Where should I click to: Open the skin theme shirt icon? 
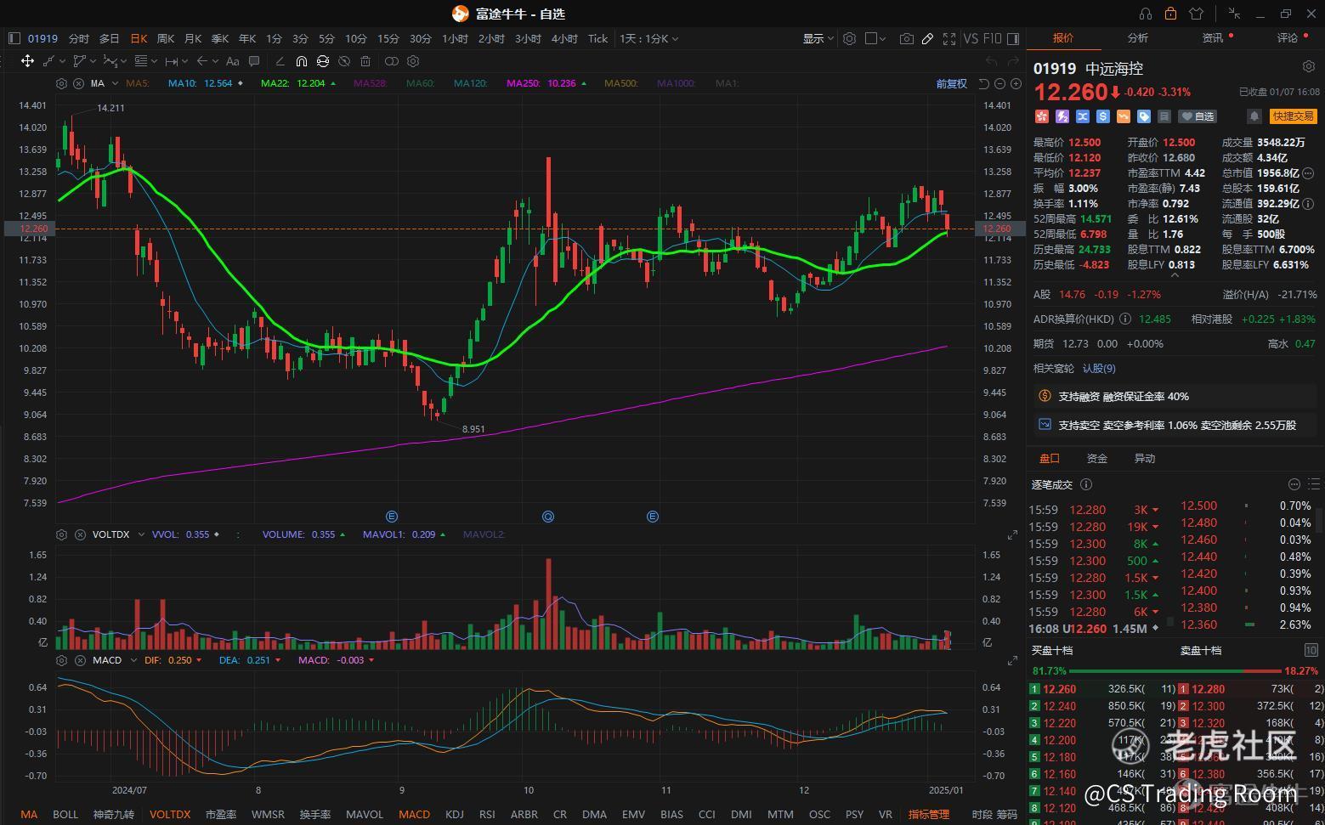coord(1197,14)
